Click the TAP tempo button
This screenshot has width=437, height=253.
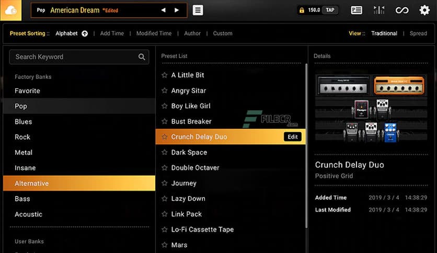click(x=330, y=10)
